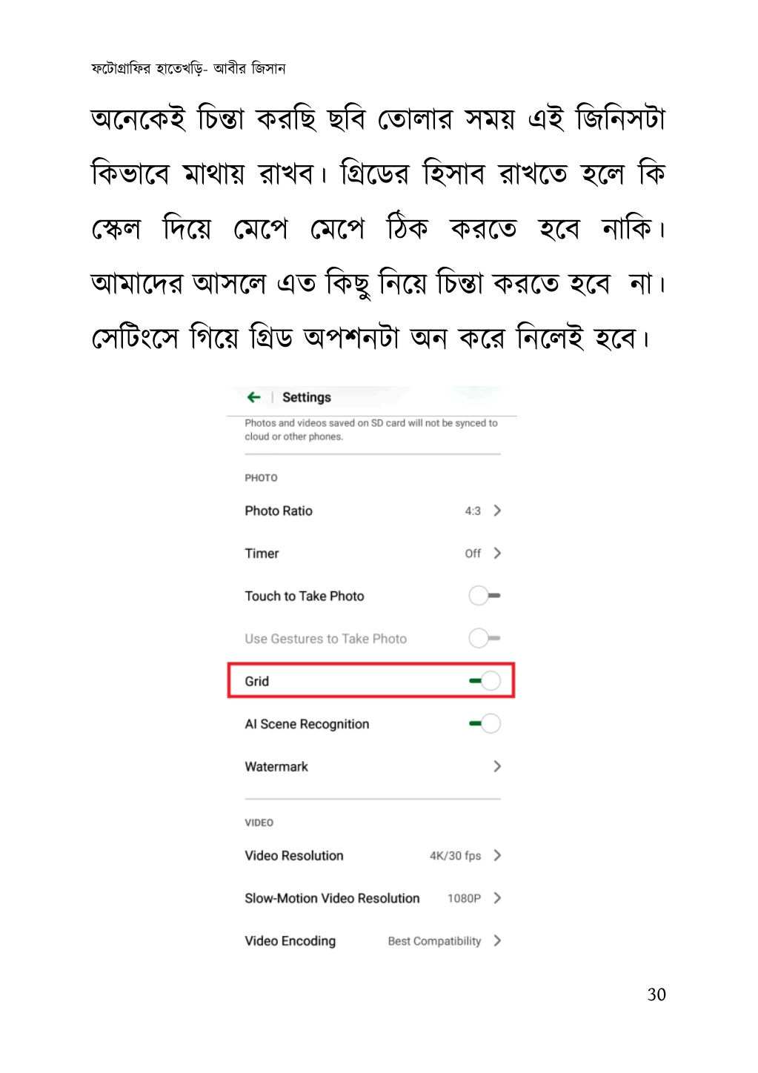Tap the 4K/30 fps value
The image size is (758, 1073).
tap(455, 856)
